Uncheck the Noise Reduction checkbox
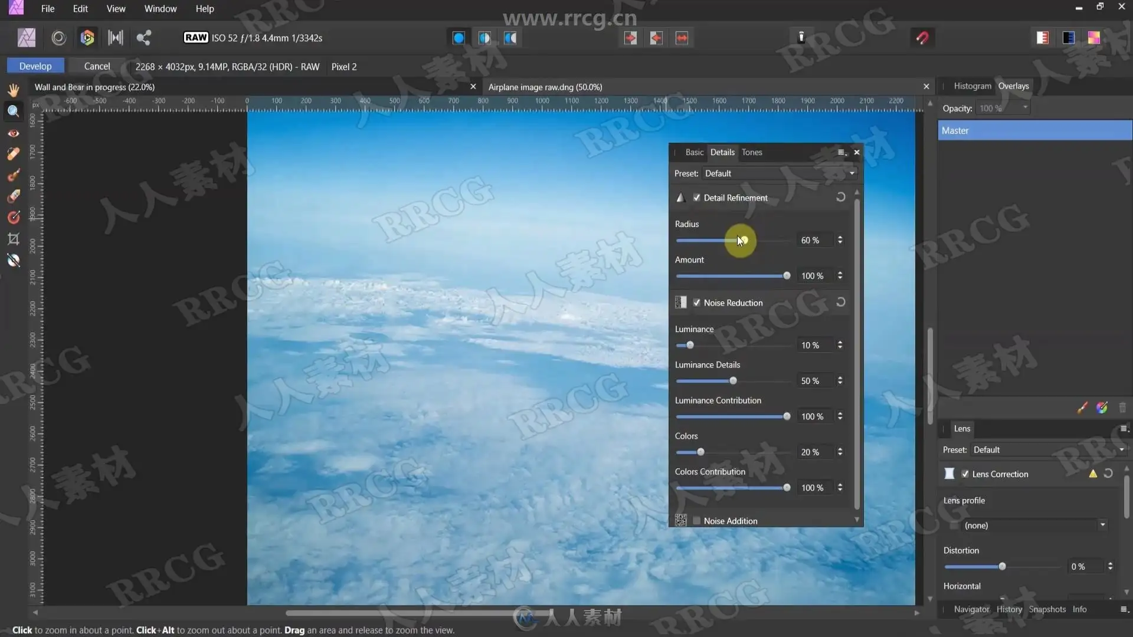The height and width of the screenshot is (637, 1133). pos(697,303)
